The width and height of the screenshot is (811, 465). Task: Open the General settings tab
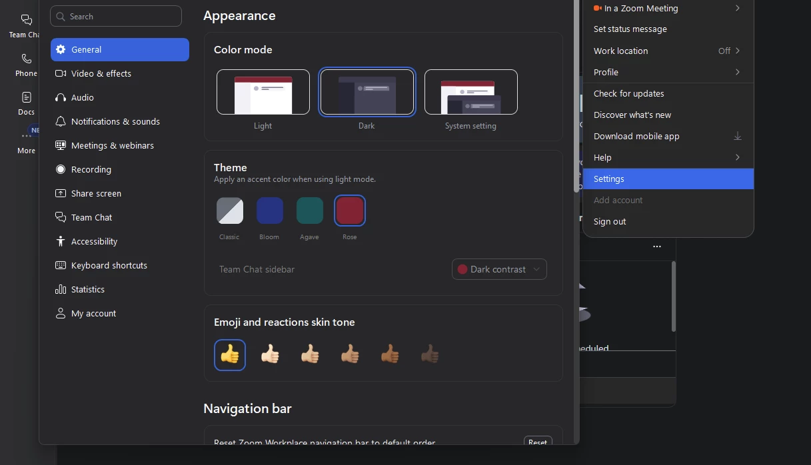click(x=120, y=49)
